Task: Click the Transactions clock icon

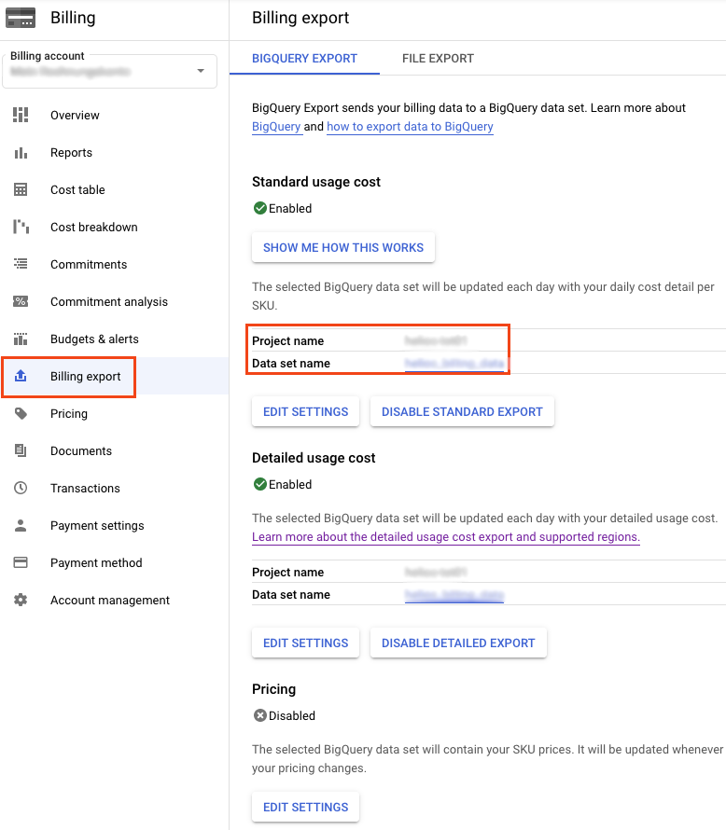Action: pyautogui.click(x=21, y=488)
